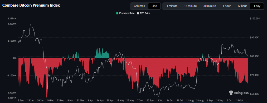The height and width of the screenshot is (103, 267).
Task: Switch chart type to Columns
Action: tap(139, 6)
